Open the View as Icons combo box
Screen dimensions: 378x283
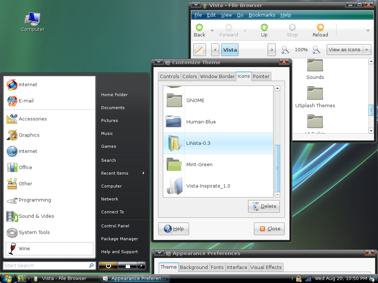coord(349,50)
